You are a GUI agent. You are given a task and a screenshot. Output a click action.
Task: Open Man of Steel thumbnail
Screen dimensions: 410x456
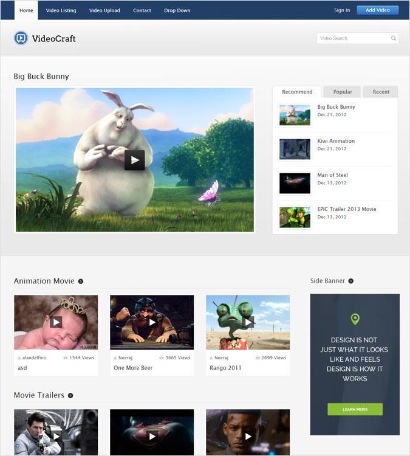(295, 183)
